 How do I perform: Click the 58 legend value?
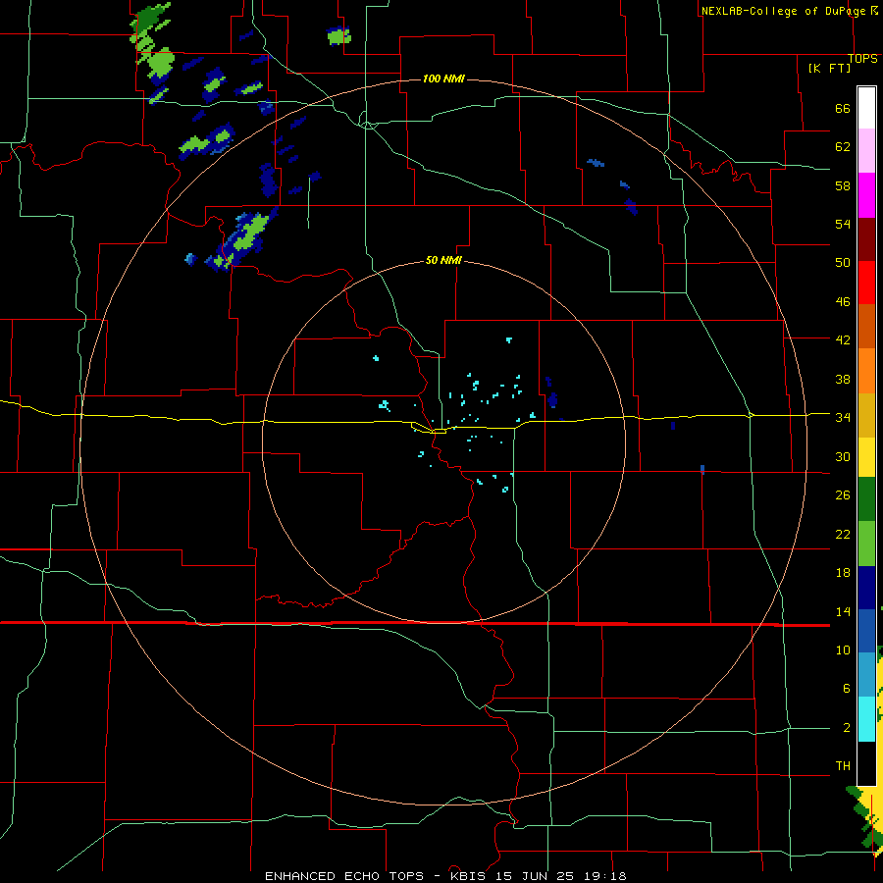(x=843, y=185)
